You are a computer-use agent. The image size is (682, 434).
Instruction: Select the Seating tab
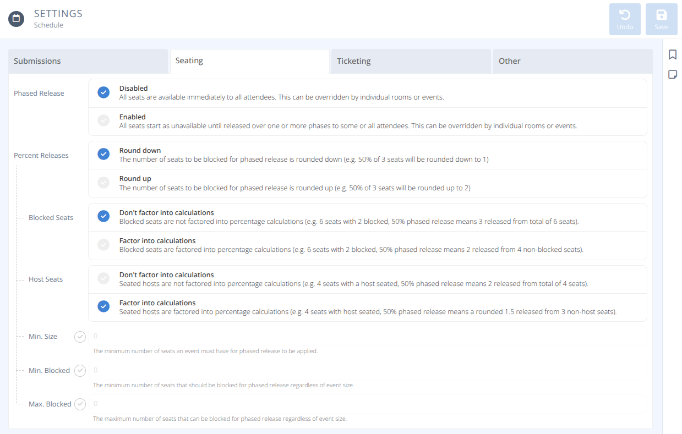[x=249, y=61]
